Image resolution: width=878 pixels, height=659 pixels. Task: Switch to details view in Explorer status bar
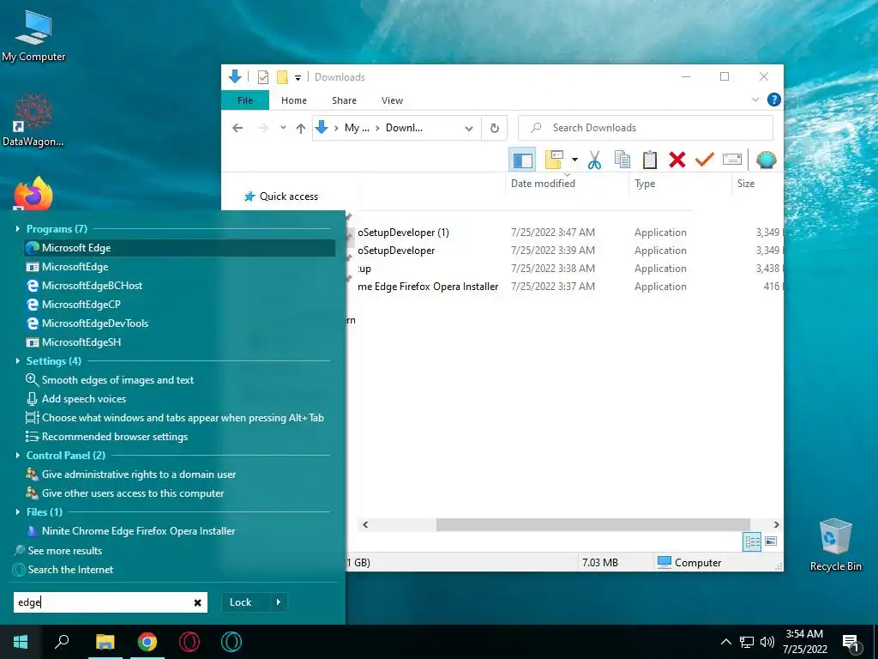pos(752,541)
